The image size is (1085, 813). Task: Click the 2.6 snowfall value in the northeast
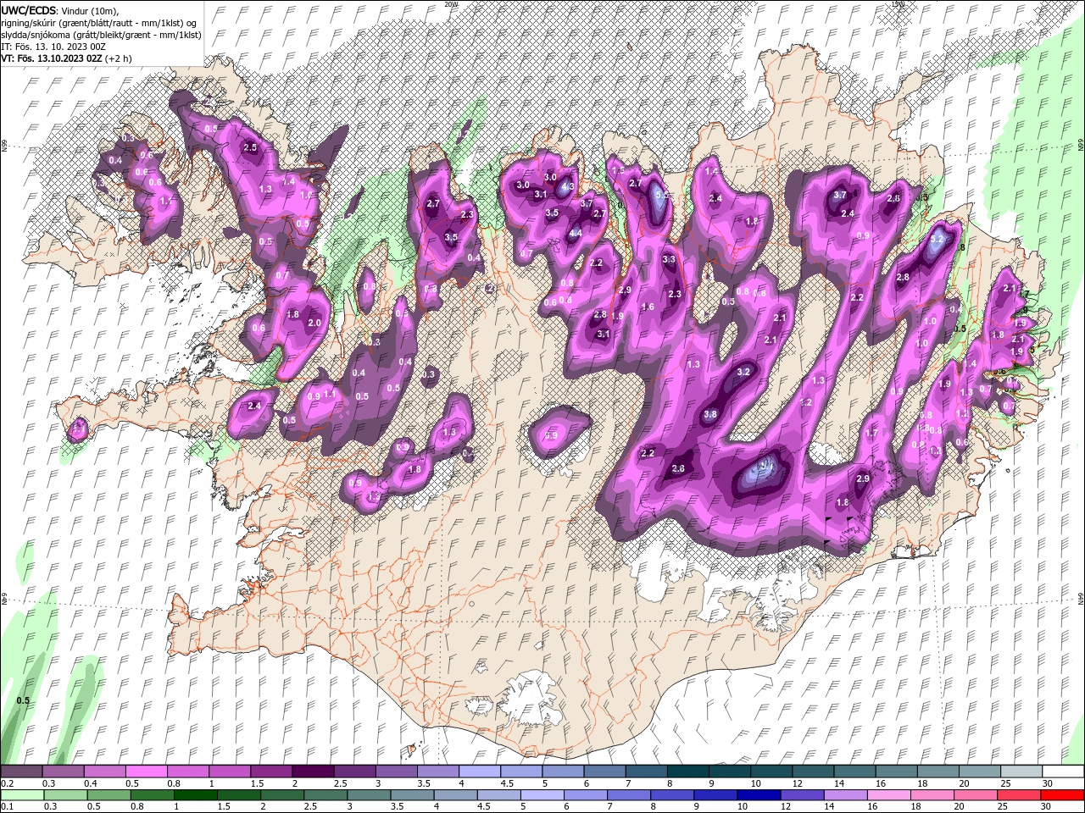point(893,198)
